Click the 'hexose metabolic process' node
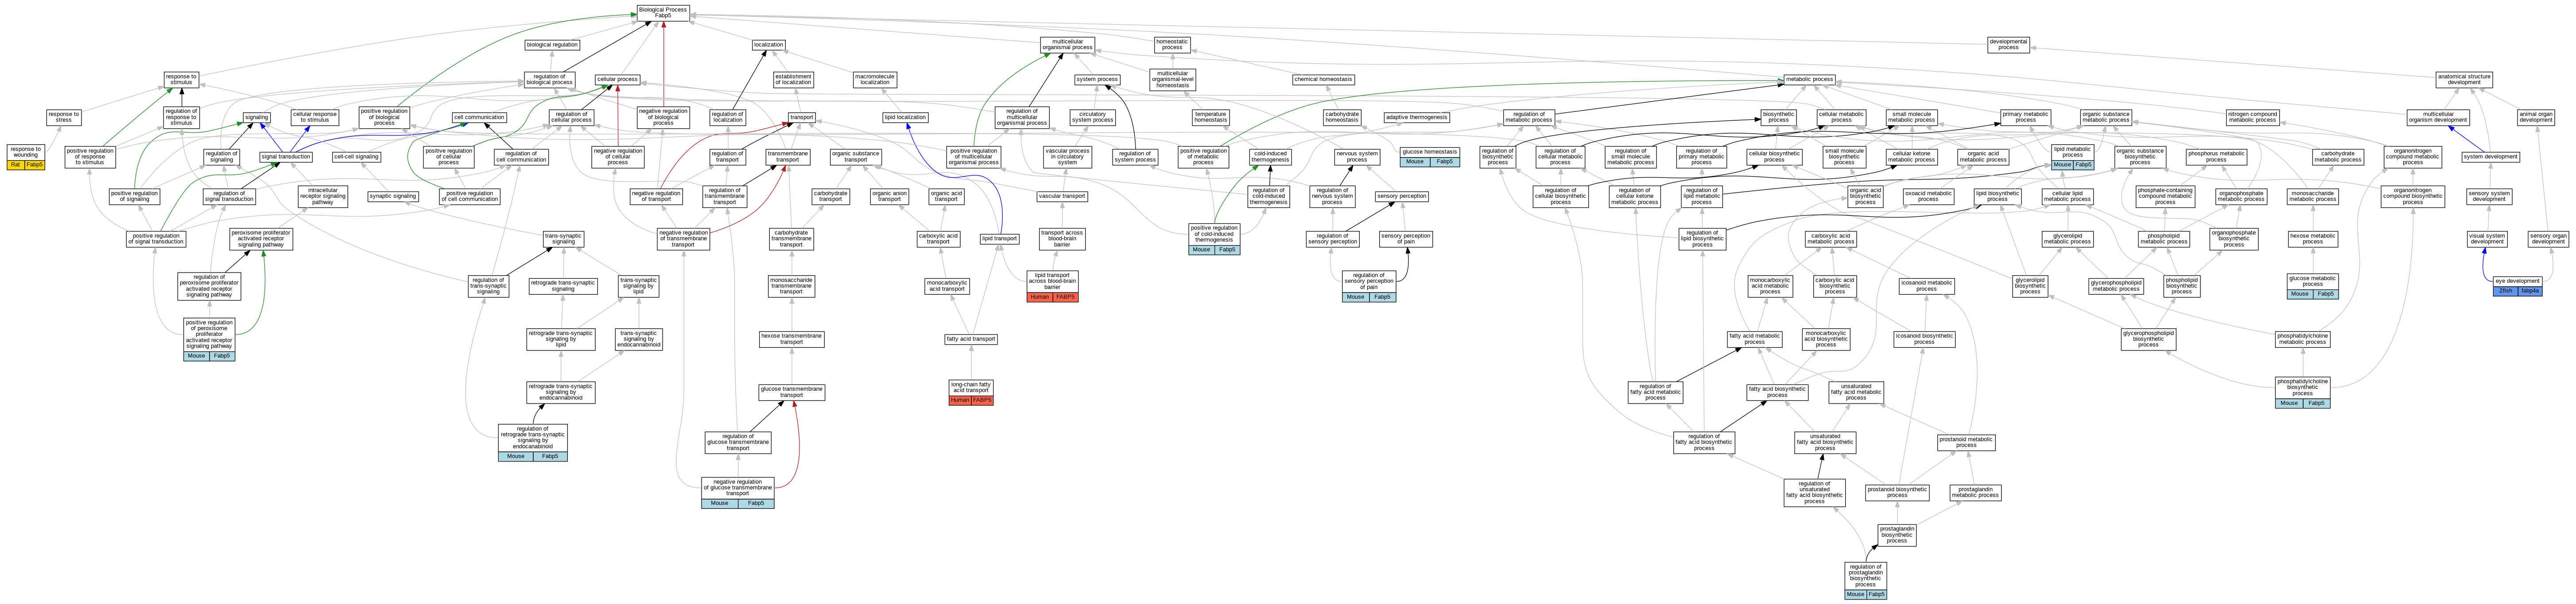 coord(2313,239)
